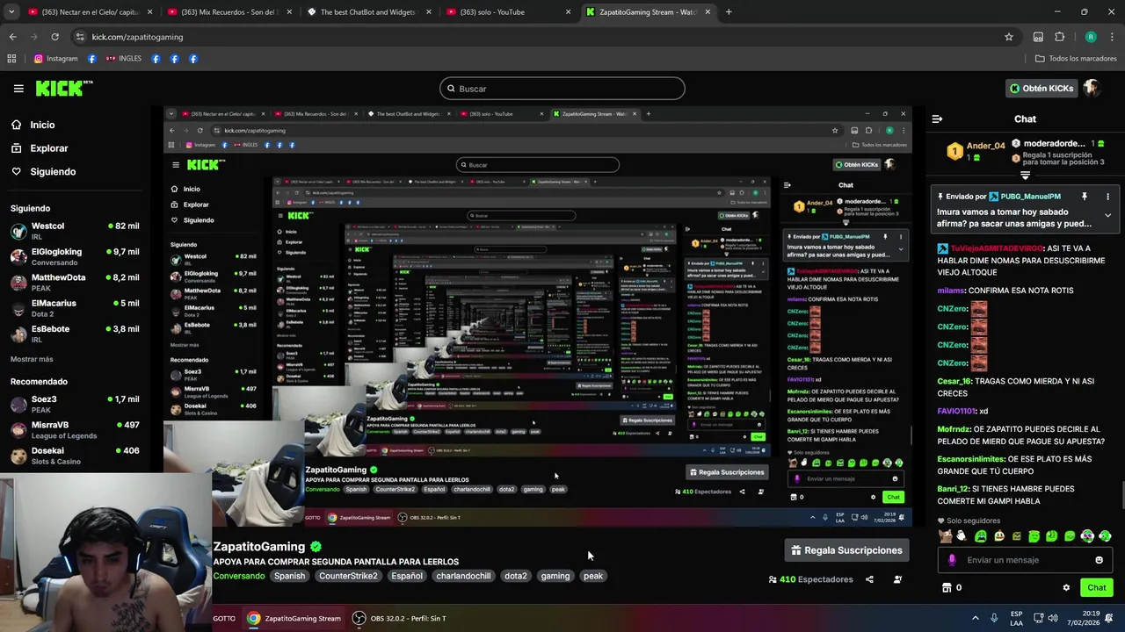Click the purple microphone icon in chat input
1125x632 pixels.
952,560
